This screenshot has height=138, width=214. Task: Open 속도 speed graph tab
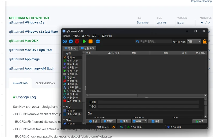(200, 121)
